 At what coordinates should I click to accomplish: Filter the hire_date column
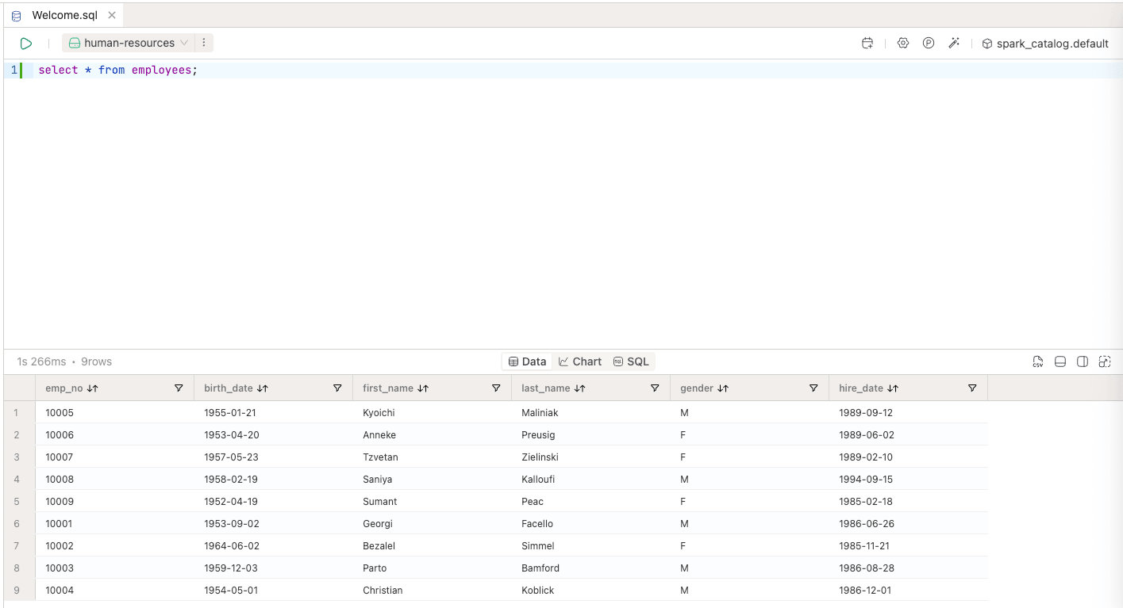[x=972, y=388]
